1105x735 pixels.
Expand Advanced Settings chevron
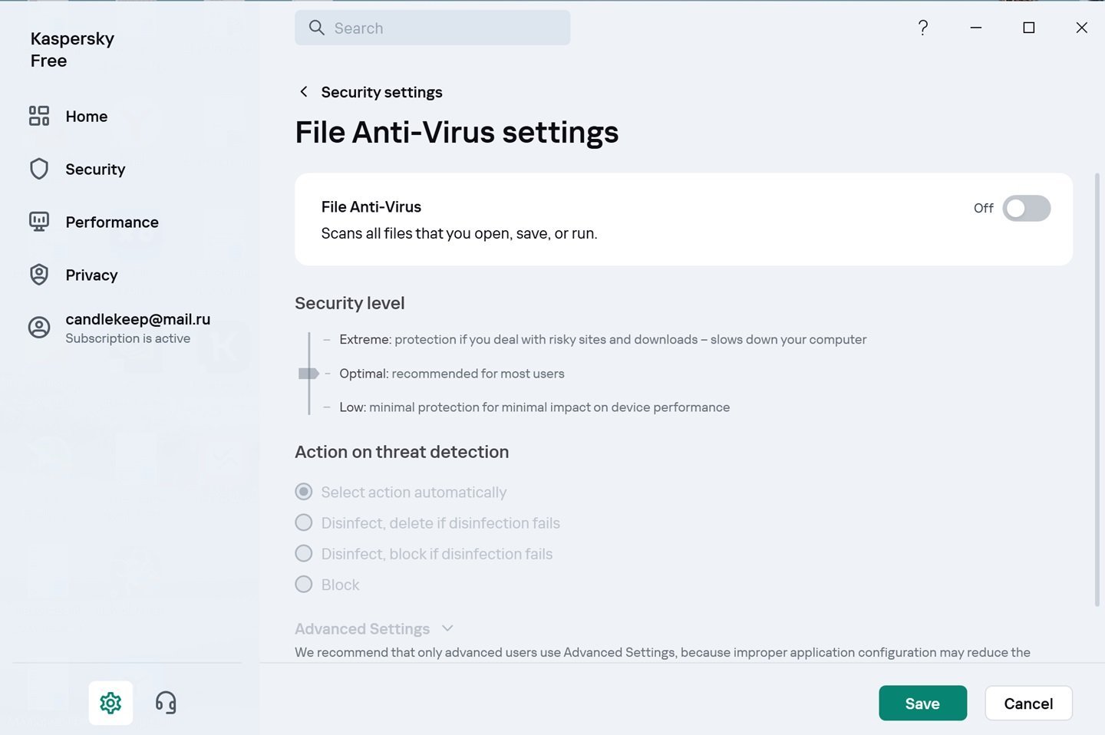(x=447, y=628)
